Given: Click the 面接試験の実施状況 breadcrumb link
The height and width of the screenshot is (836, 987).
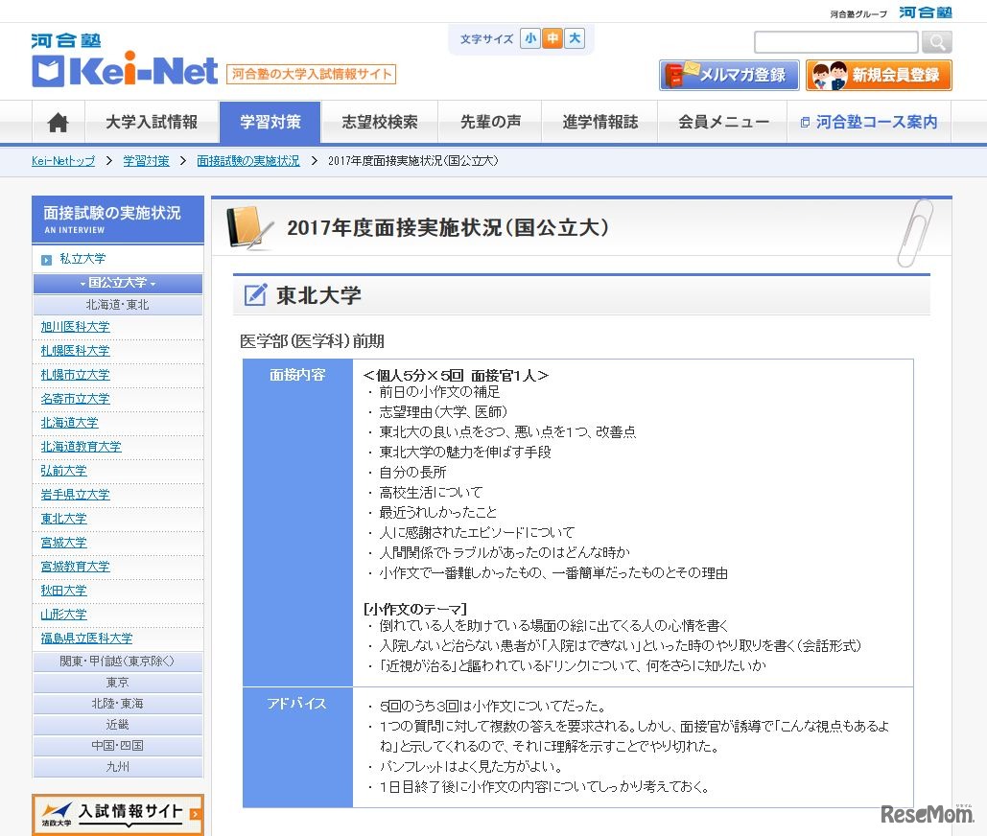Looking at the screenshot, I should [x=248, y=161].
